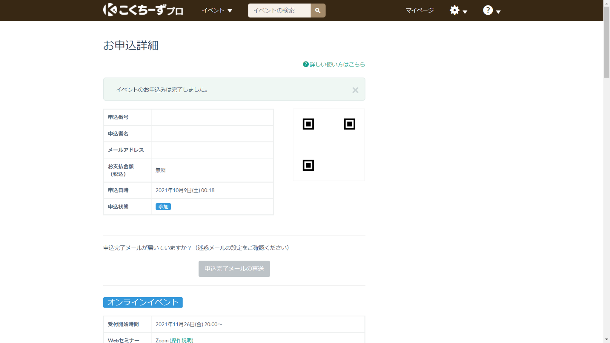
Task: Open the Zoom 操作説明 link
Action: click(182, 340)
